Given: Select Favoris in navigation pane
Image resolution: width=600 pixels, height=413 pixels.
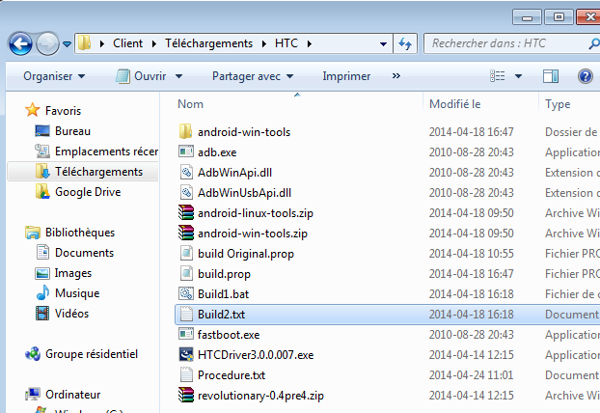Looking at the screenshot, I should [x=63, y=111].
